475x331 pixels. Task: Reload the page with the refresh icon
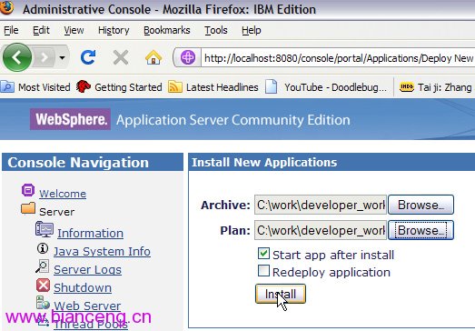88,57
